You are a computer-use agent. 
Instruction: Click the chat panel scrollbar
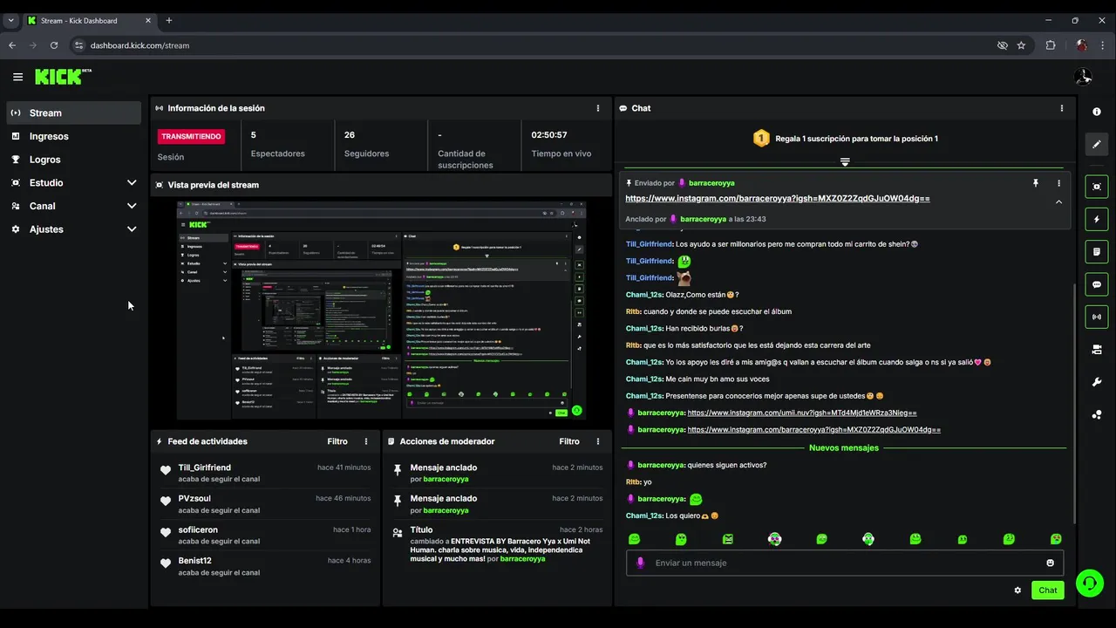(1074, 403)
